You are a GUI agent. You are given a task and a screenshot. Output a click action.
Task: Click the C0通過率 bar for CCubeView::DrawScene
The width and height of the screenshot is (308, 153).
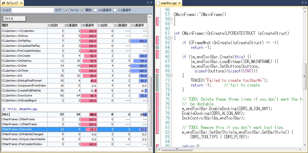click(88, 95)
